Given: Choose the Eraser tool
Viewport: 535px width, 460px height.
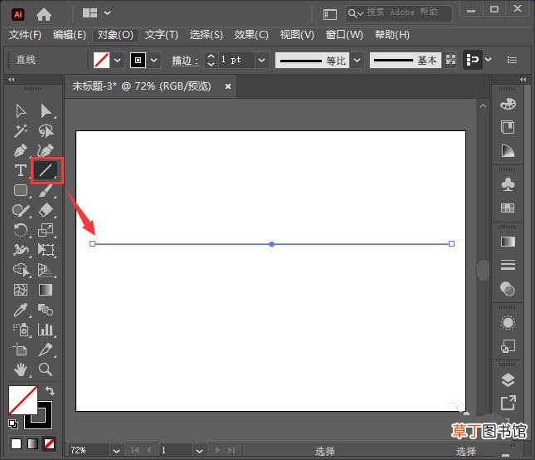Looking at the screenshot, I should [x=46, y=210].
